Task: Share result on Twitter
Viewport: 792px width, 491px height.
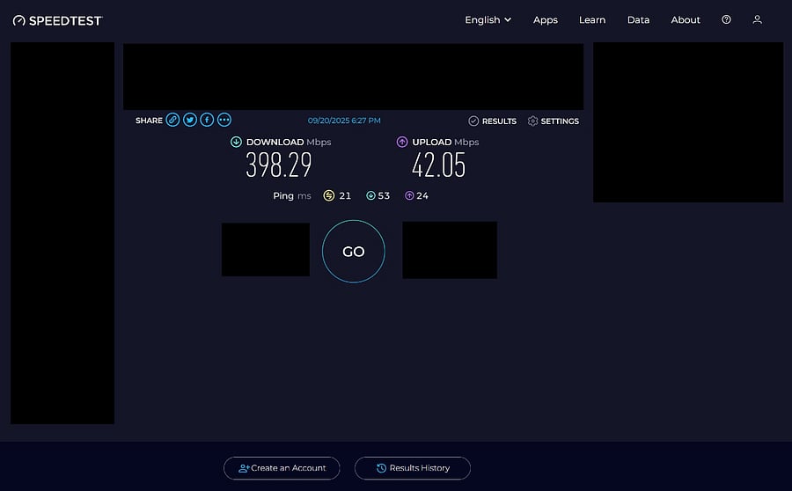Action: pyautogui.click(x=190, y=120)
